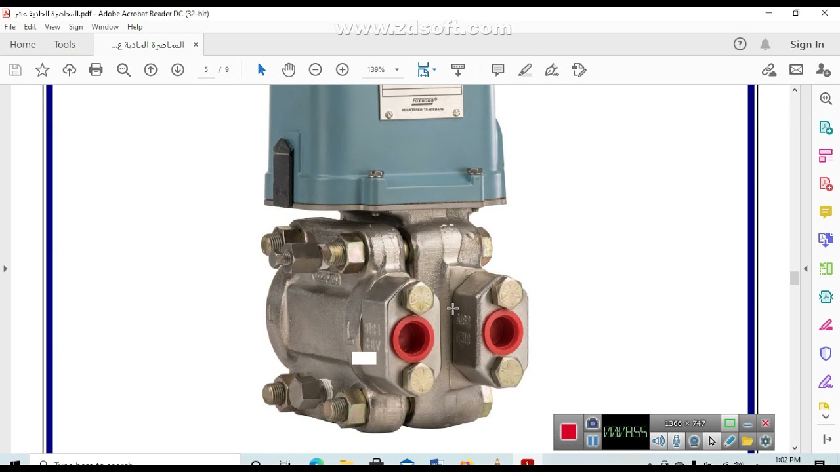
Task: Go to next page arrow
Action: 178,70
